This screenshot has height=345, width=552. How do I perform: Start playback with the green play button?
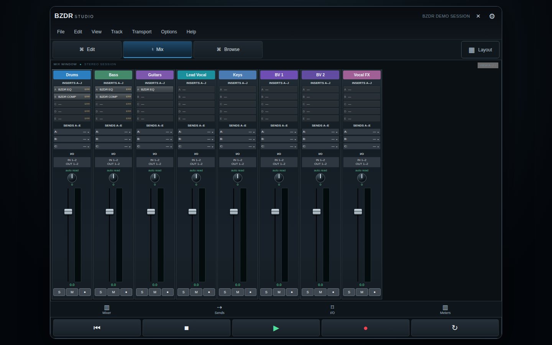276,328
